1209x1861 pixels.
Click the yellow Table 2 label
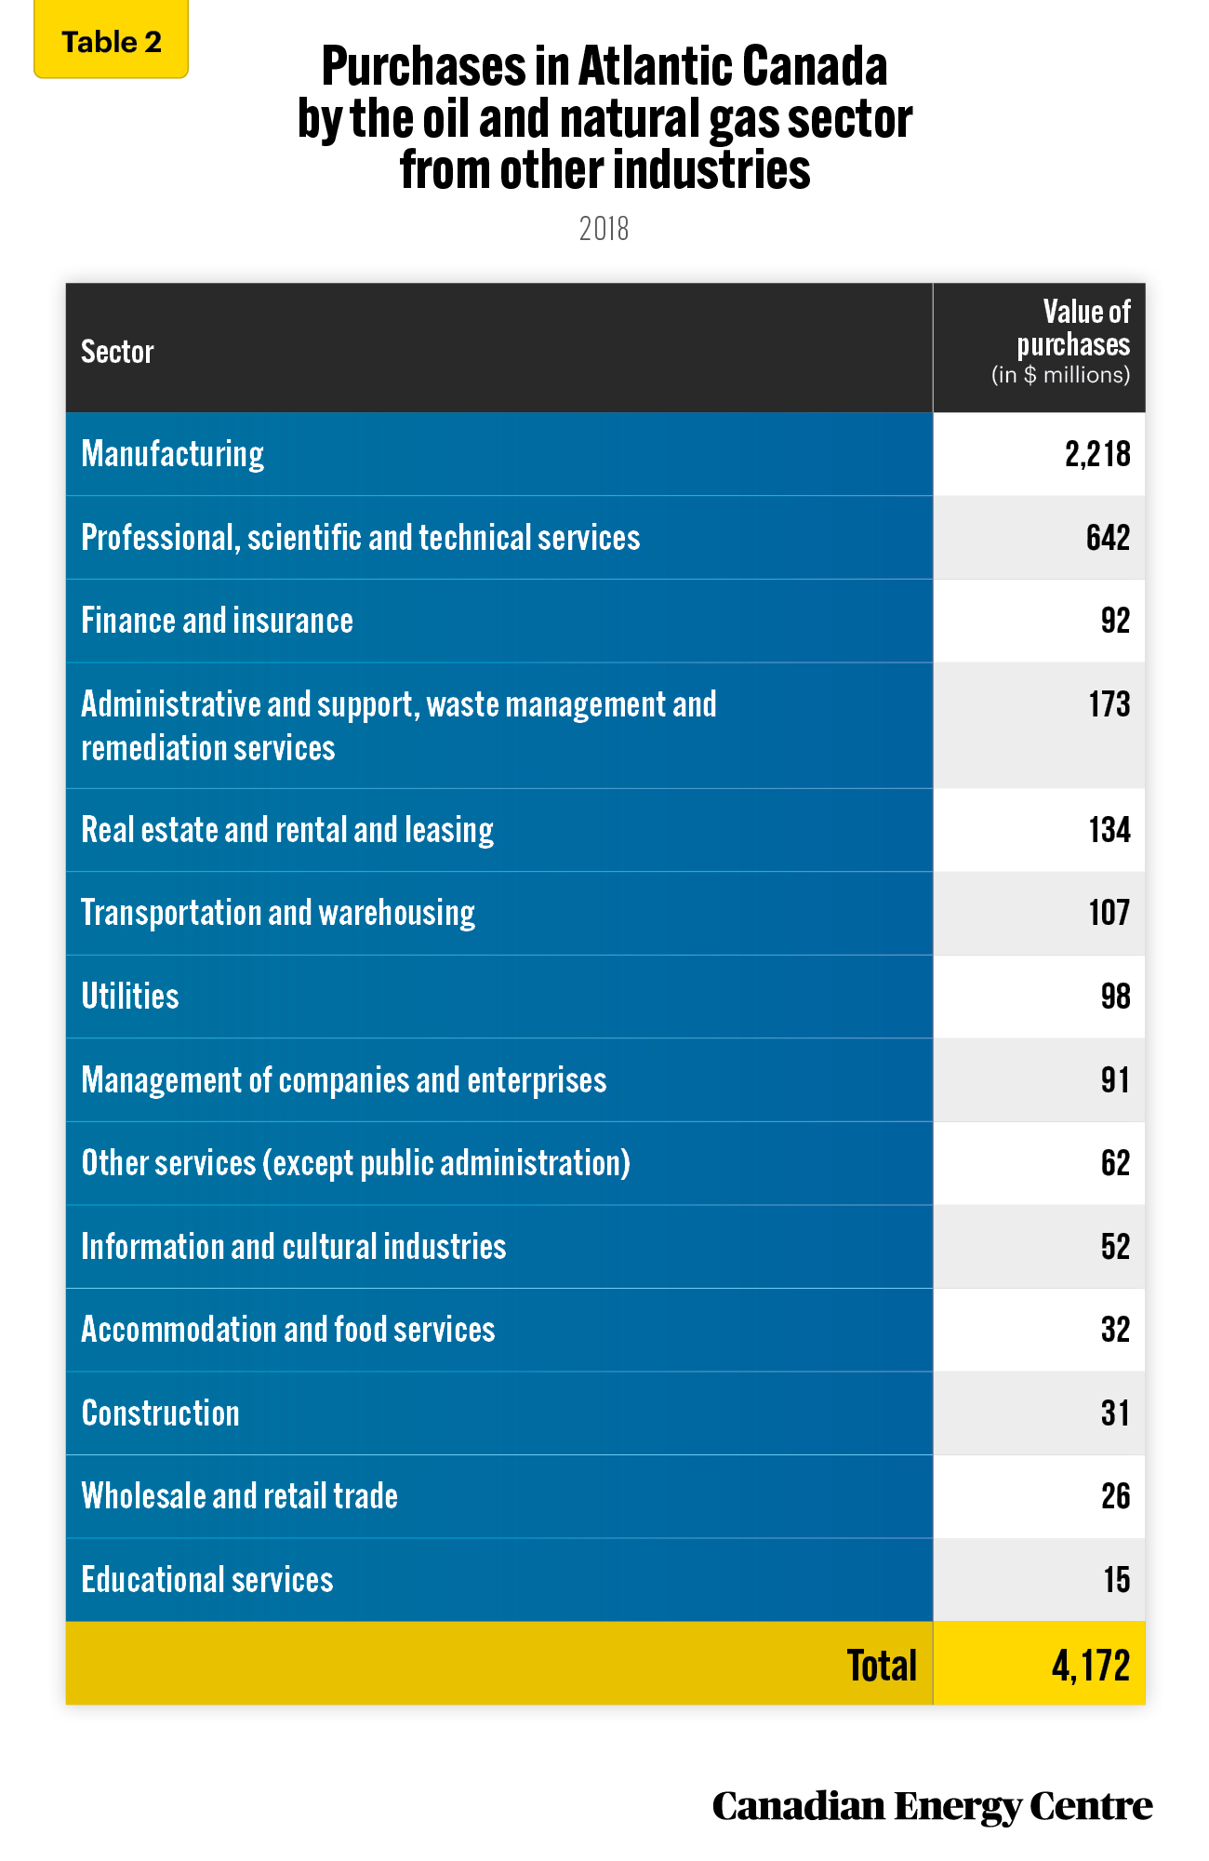point(111,40)
